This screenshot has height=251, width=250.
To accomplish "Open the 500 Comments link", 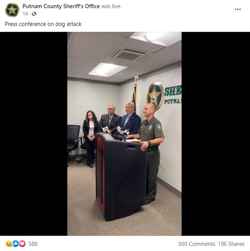I will pos(197,244).
